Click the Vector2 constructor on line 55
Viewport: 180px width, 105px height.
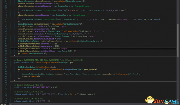pos(65,51)
